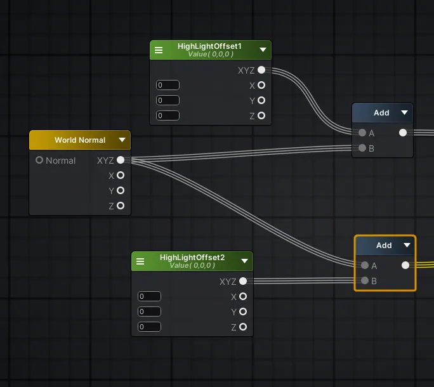Click the hamburger icon on HighLightOffset2 node
434x387 pixels.
[141, 261]
